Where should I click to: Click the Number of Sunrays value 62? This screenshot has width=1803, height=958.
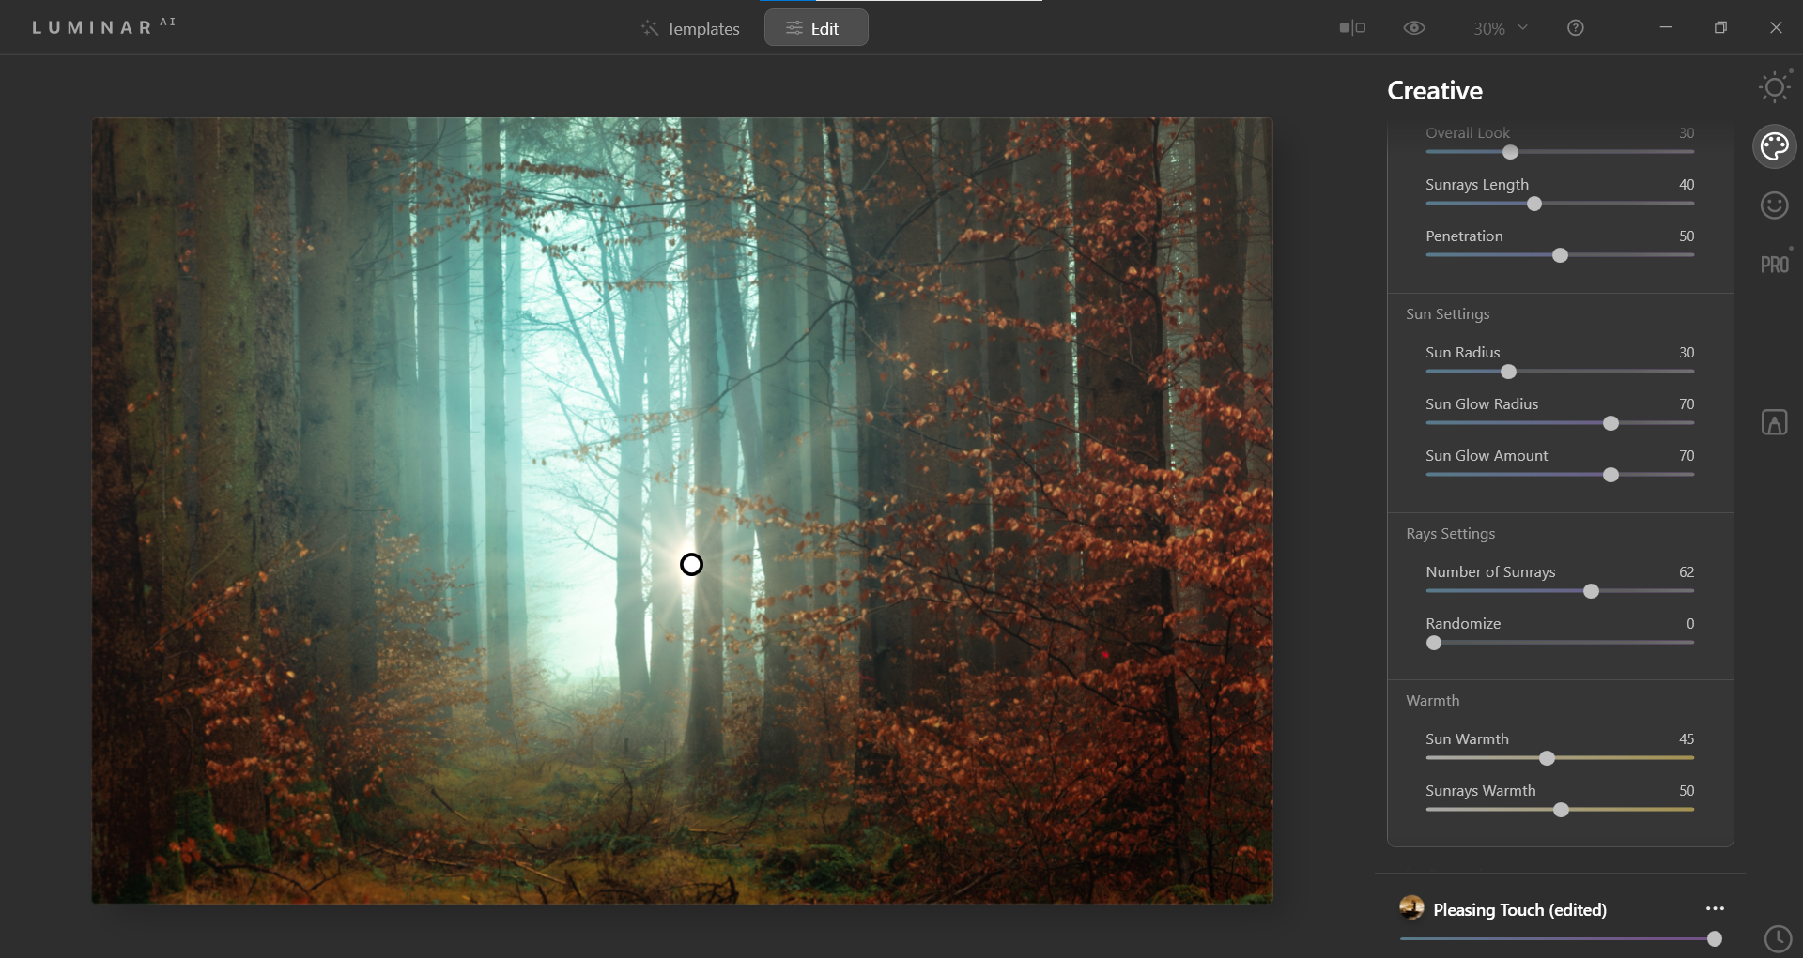[x=1687, y=572]
